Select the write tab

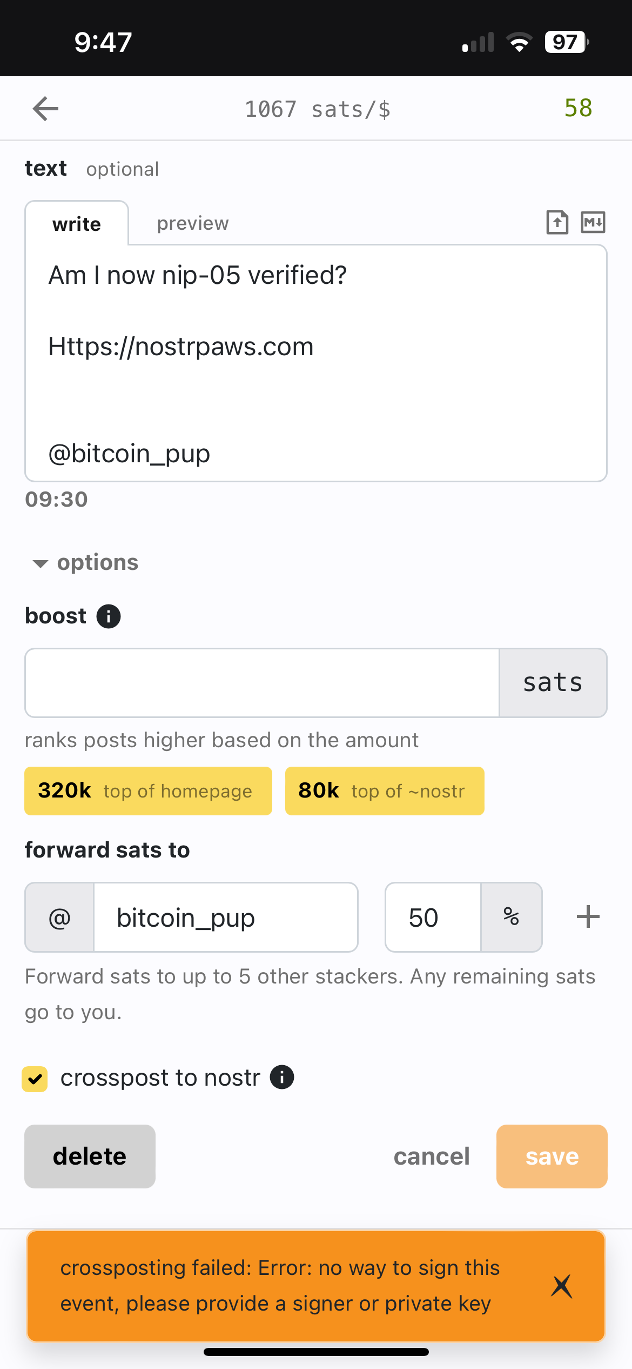77,223
